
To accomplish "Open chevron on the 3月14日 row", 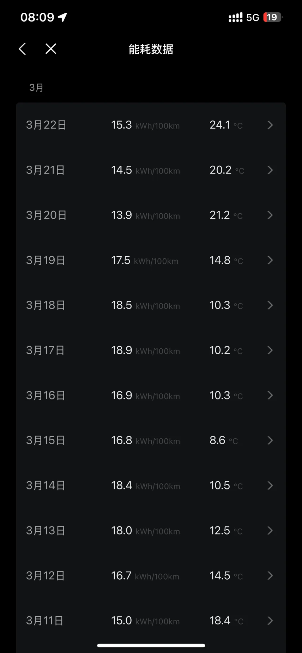I will (x=270, y=486).
